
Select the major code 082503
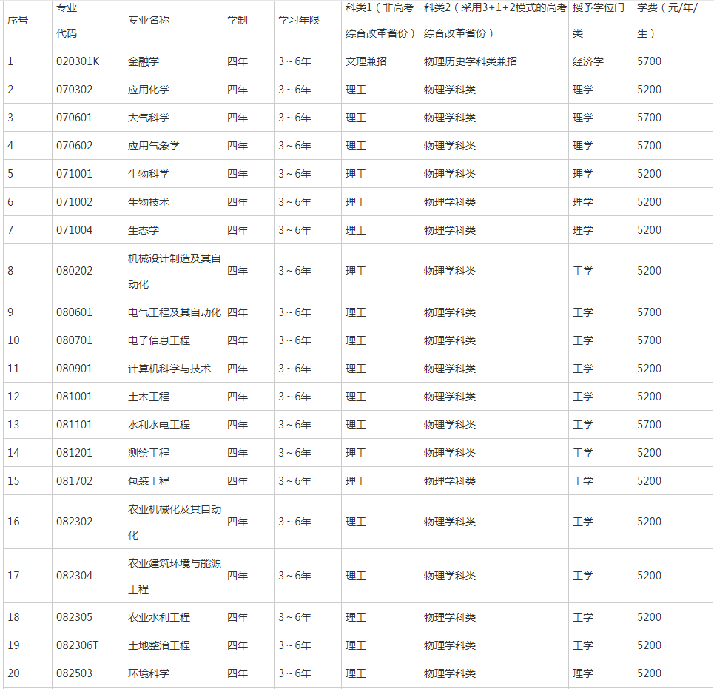coord(74,673)
